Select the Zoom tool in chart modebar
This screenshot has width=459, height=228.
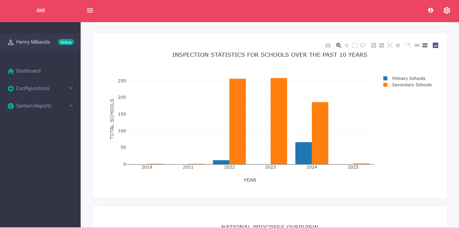tap(339, 45)
